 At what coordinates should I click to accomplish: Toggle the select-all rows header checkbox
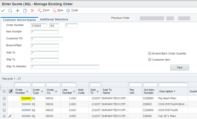(4, 91)
